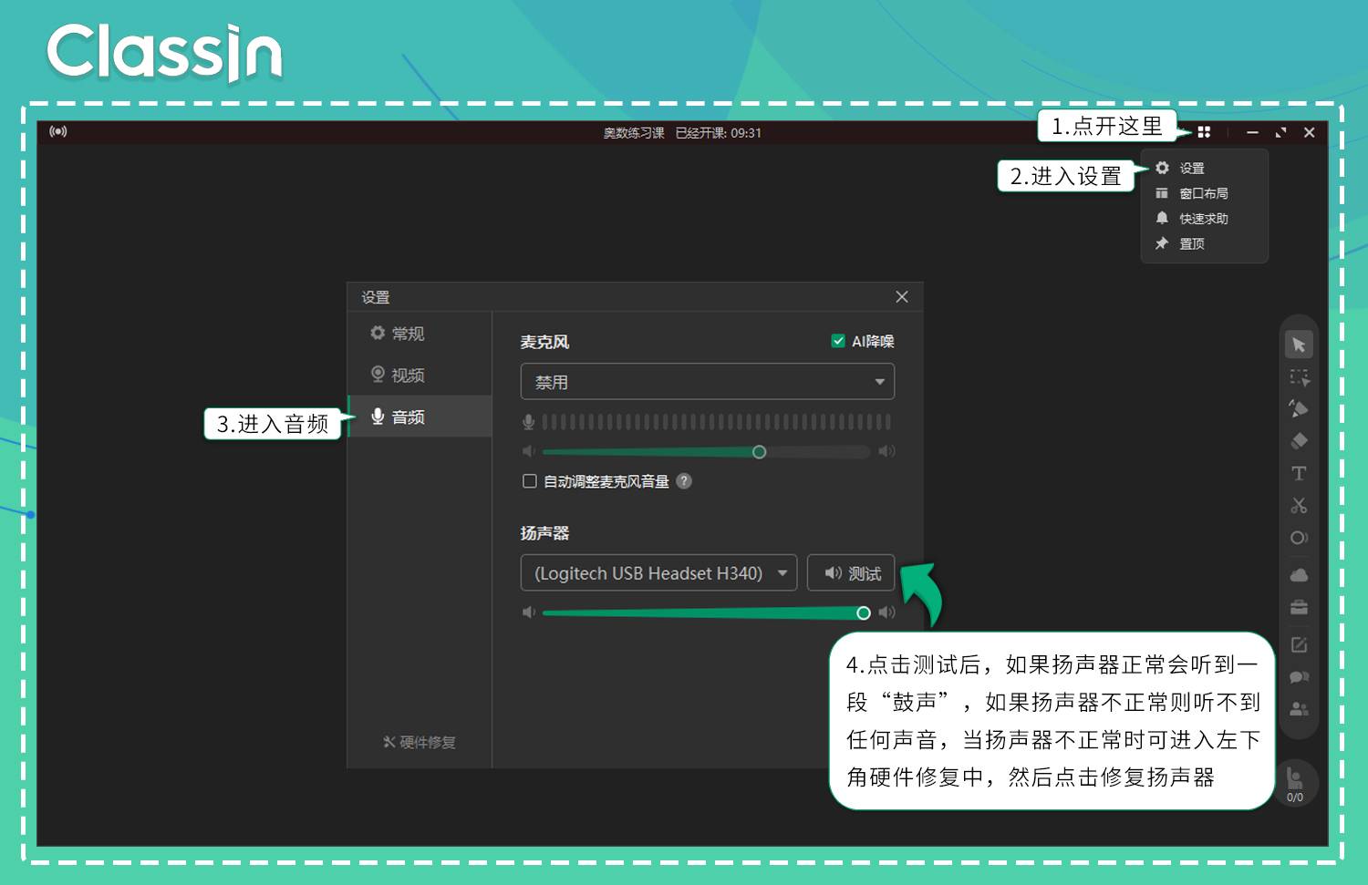
Task: Open the microphone 禁用 dropdown
Action: (x=708, y=382)
